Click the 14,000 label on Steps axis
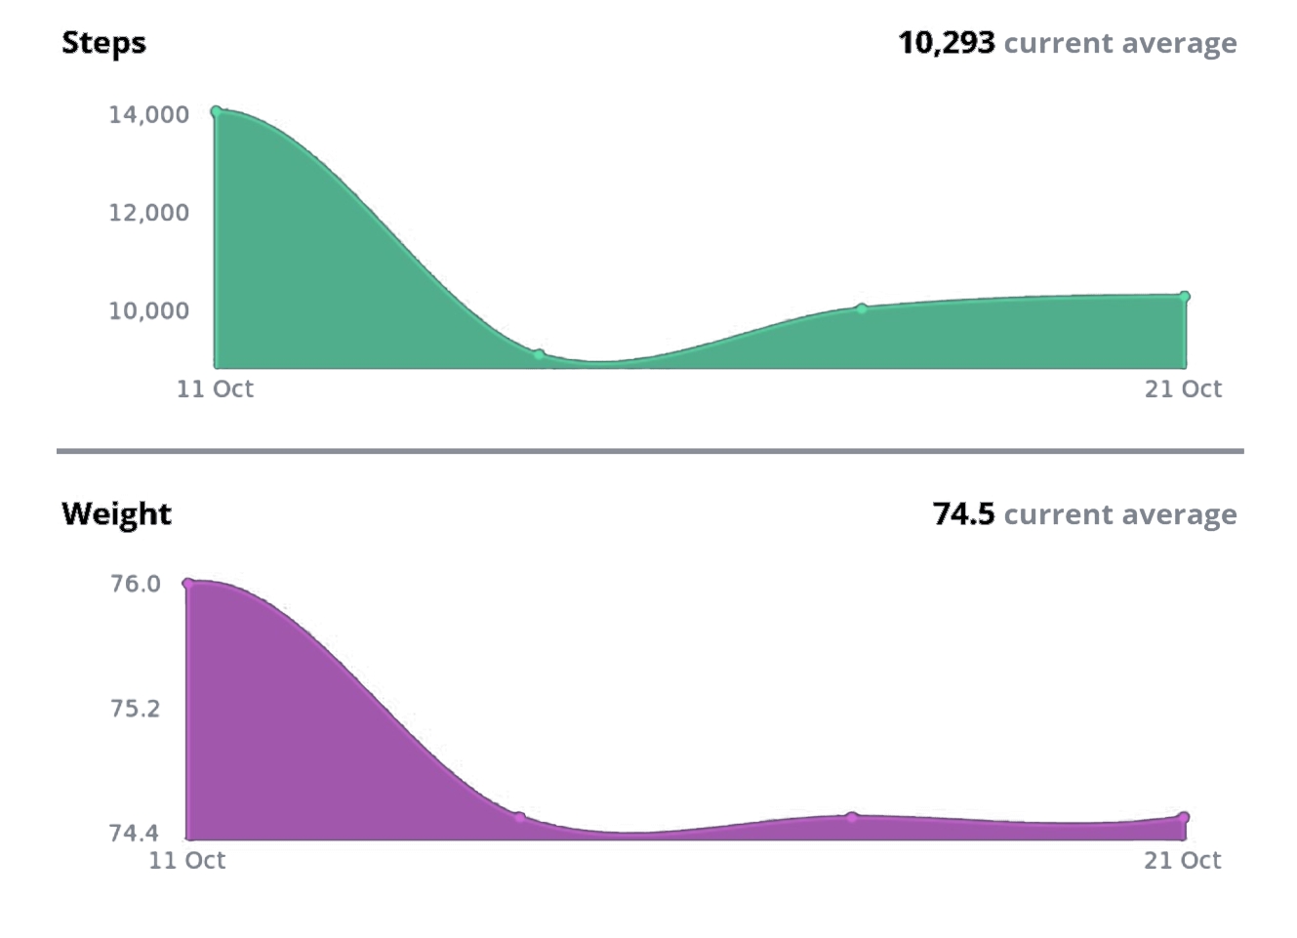This screenshot has width=1297, height=938. tap(148, 115)
